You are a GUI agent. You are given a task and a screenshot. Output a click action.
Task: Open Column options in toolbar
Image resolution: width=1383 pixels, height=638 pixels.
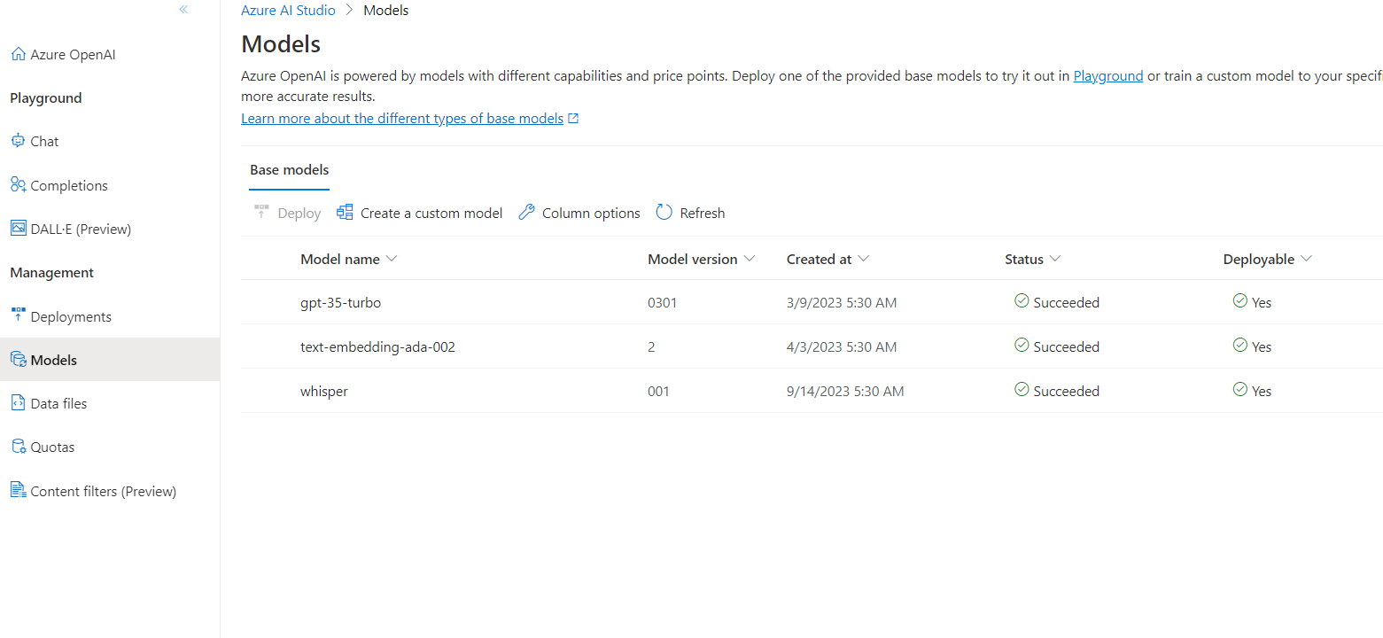(579, 213)
